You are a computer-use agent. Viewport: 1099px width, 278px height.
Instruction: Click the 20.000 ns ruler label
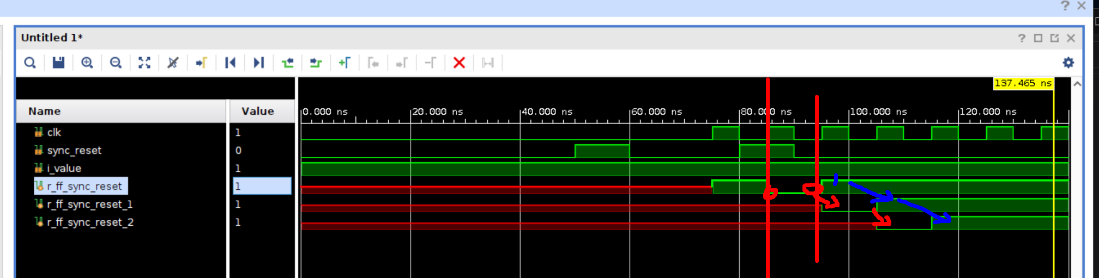[437, 112]
